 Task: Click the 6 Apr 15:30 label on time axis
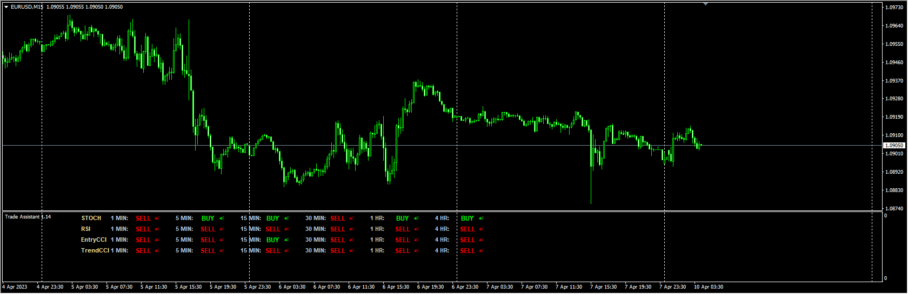(396, 287)
